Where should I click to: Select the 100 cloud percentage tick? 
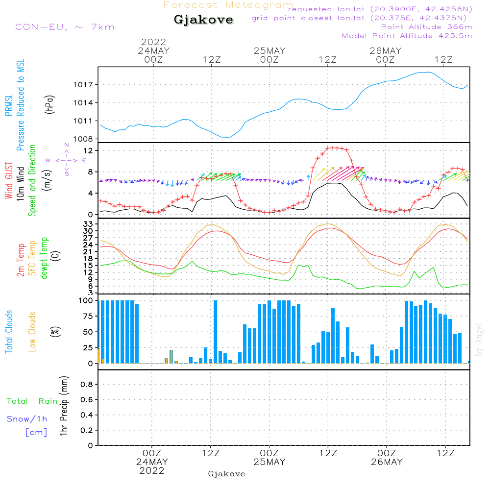coord(85,301)
